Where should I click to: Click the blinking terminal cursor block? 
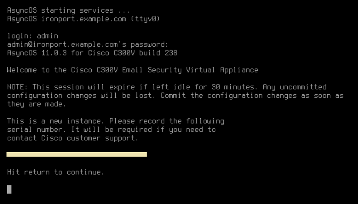pyautogui.click(x=9, y=189)
